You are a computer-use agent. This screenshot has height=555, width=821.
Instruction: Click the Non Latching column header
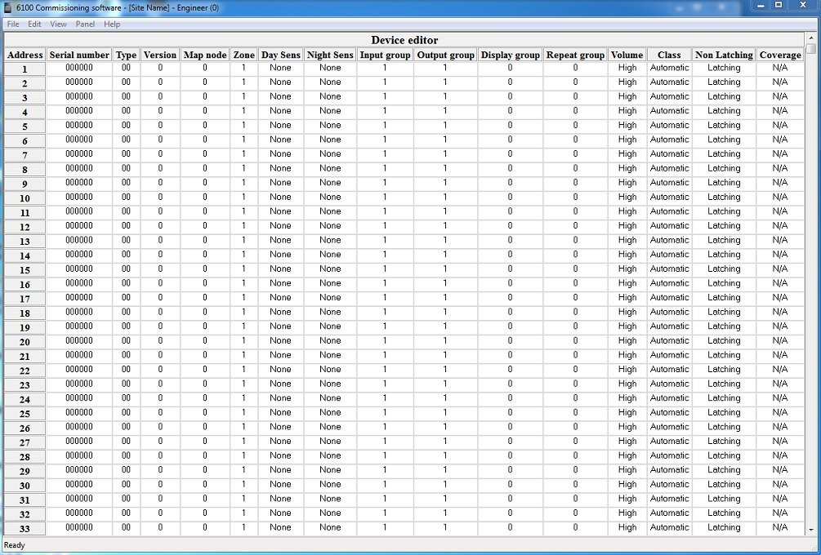coord(724,55)
